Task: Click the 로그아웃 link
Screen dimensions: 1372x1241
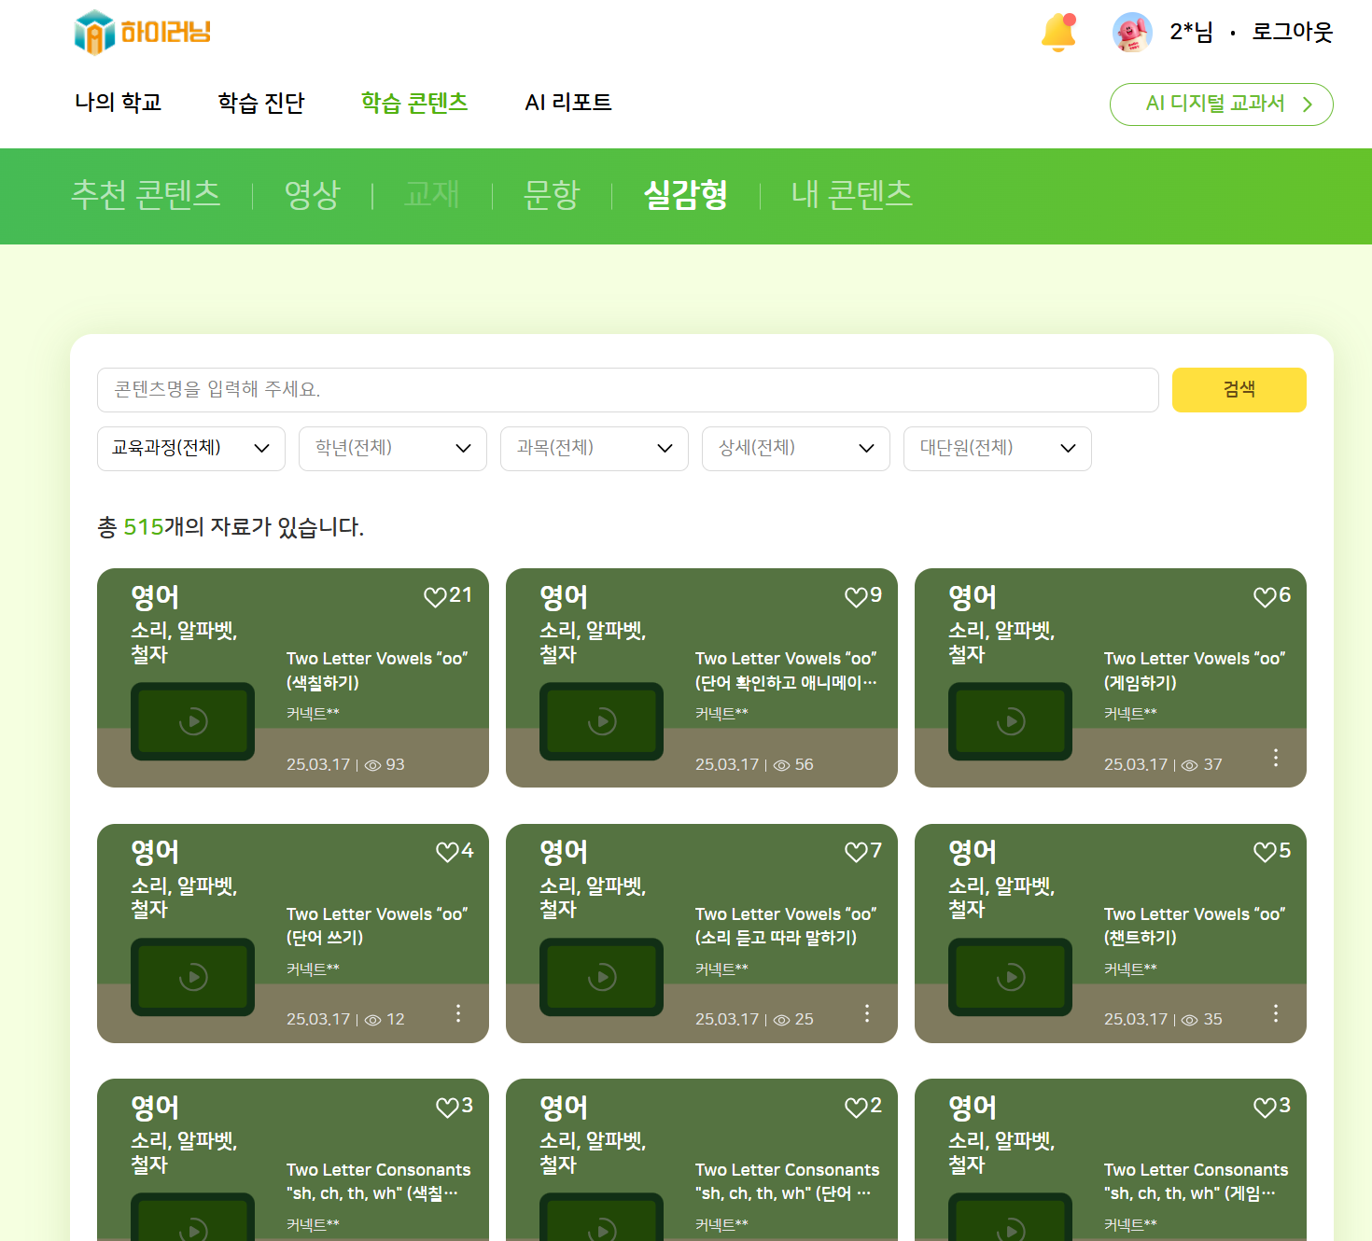Action: [1292, 33]
